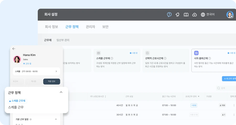Click the 새 근무 정책 button
Screen dimensions: 236x125
pyautogui.click(x=229, y=79)
